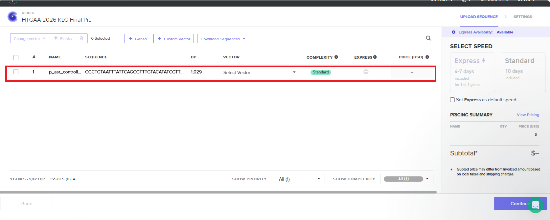Click the Standard complexity badge
The width and height of the screenshot is (550, 220).
pyautogui.click(x=321, y=72)
